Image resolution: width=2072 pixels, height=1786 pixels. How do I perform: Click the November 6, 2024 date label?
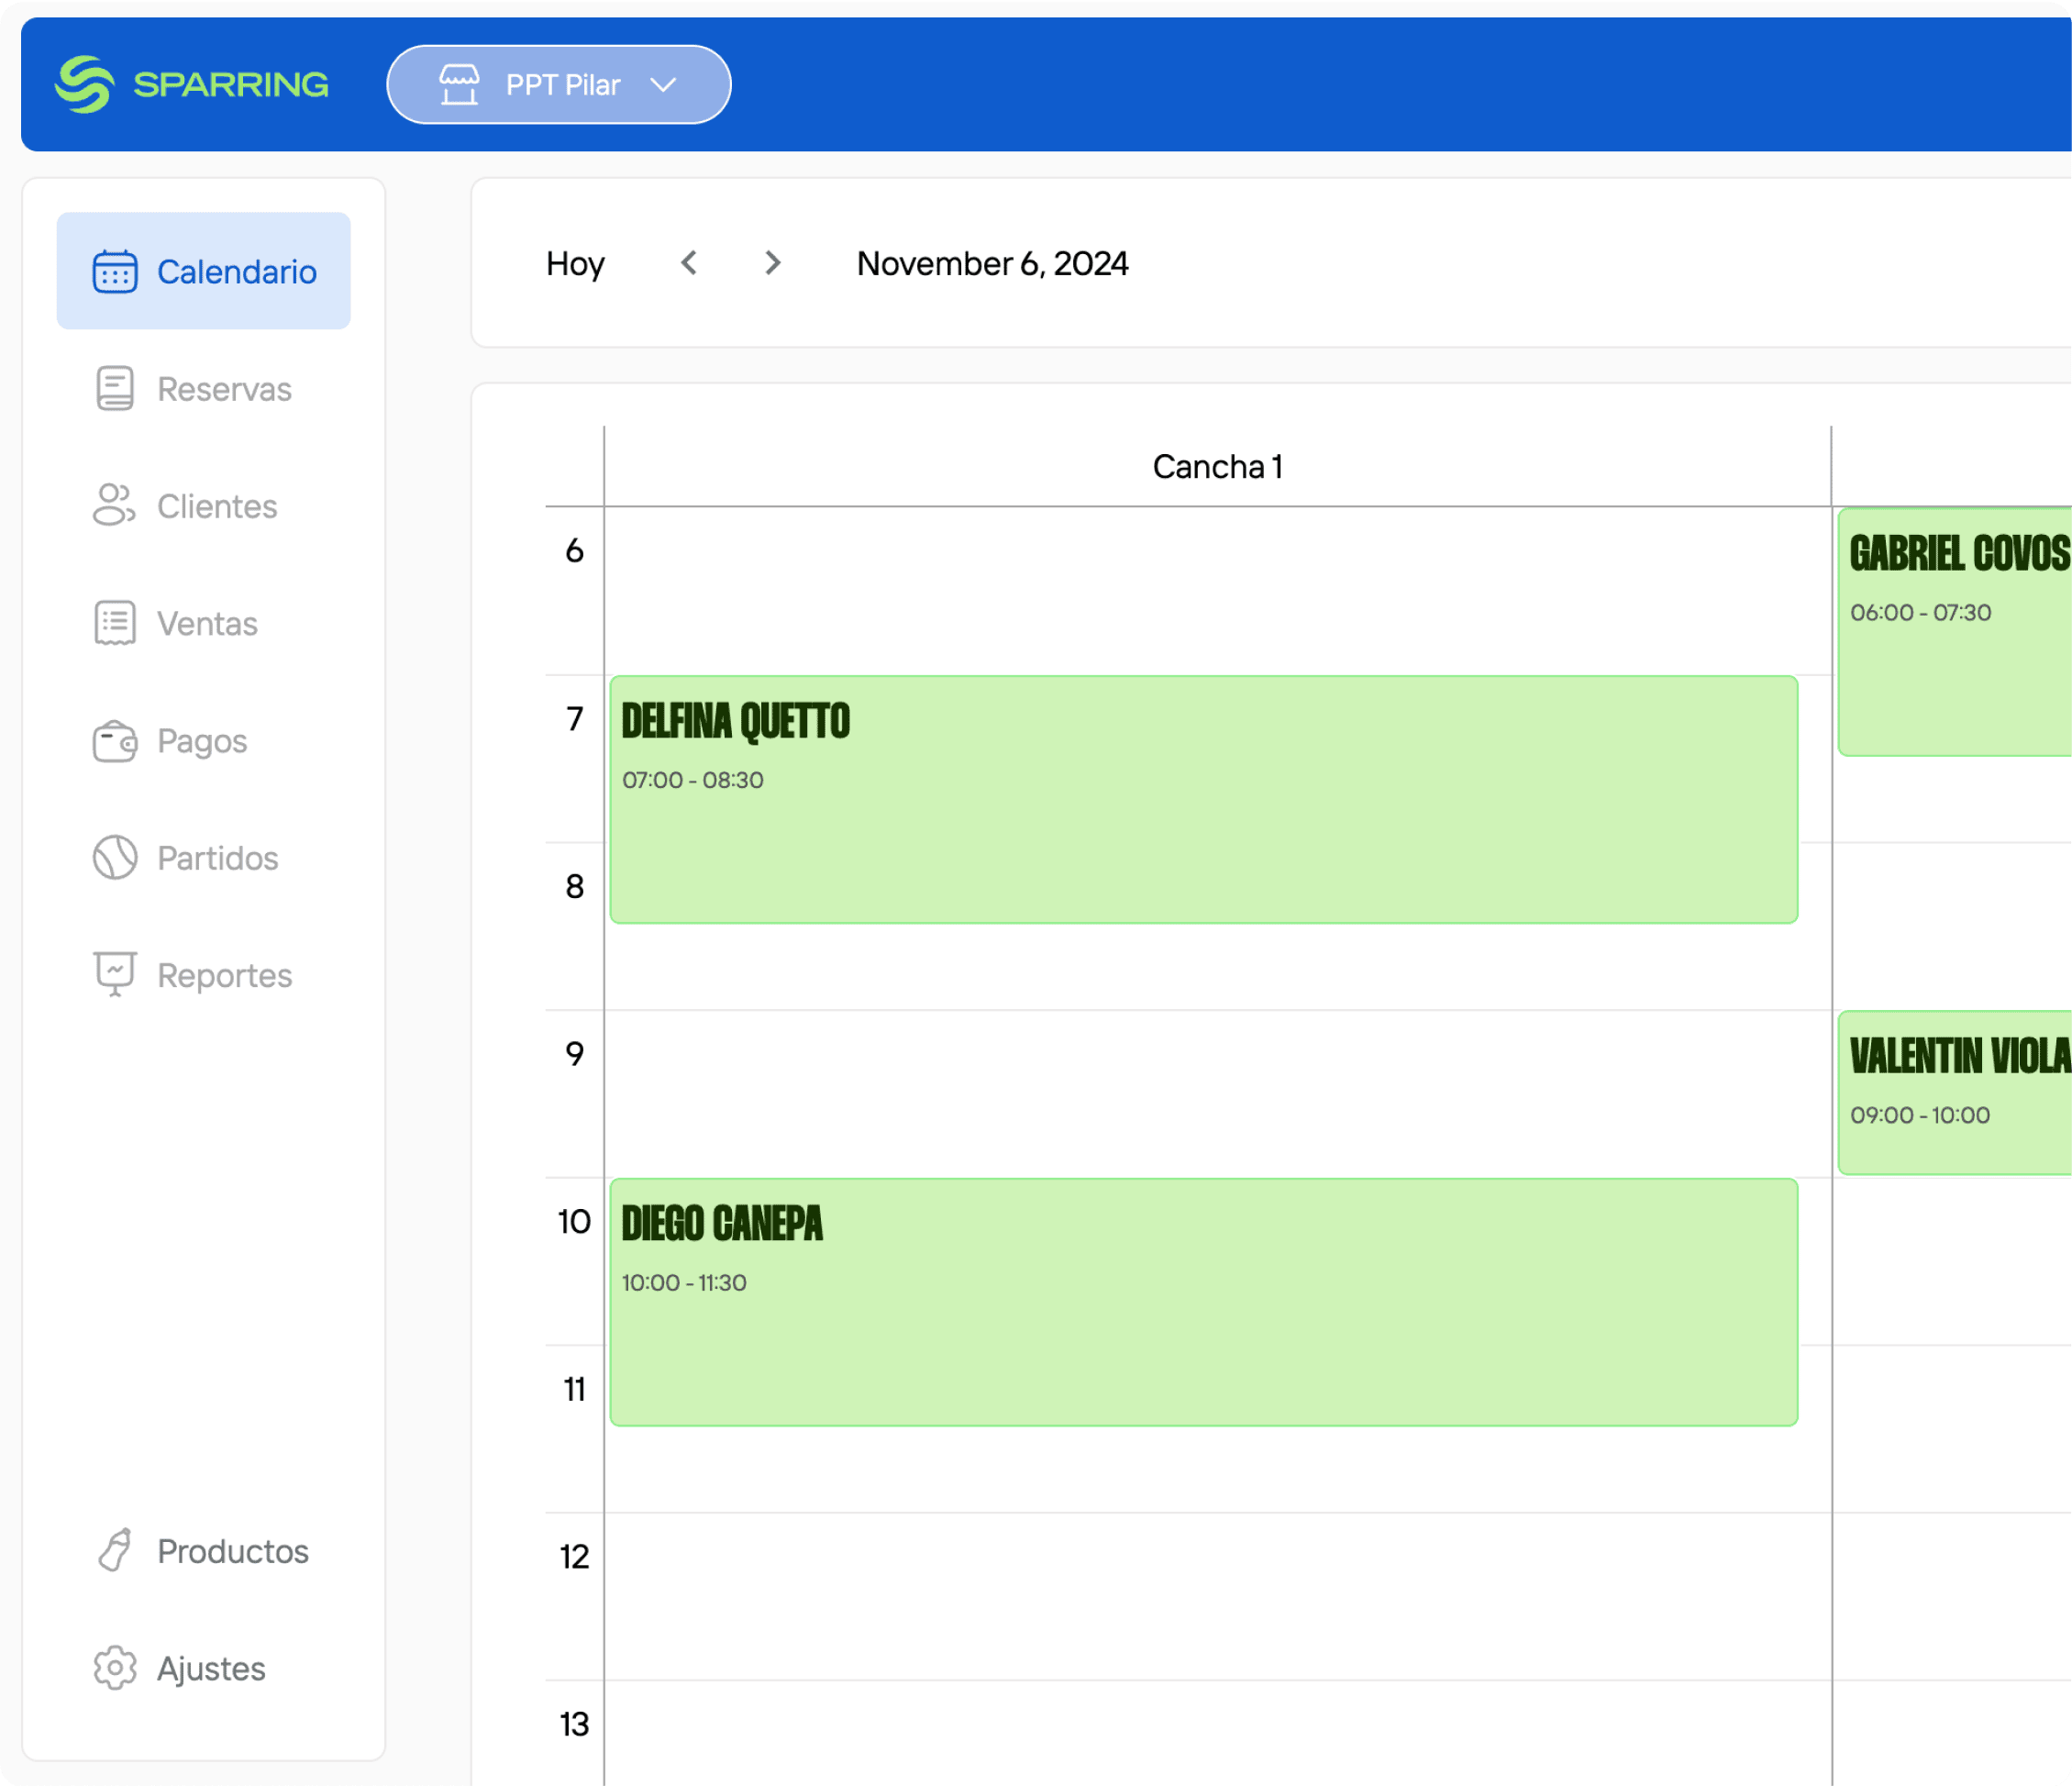[992, 263]
